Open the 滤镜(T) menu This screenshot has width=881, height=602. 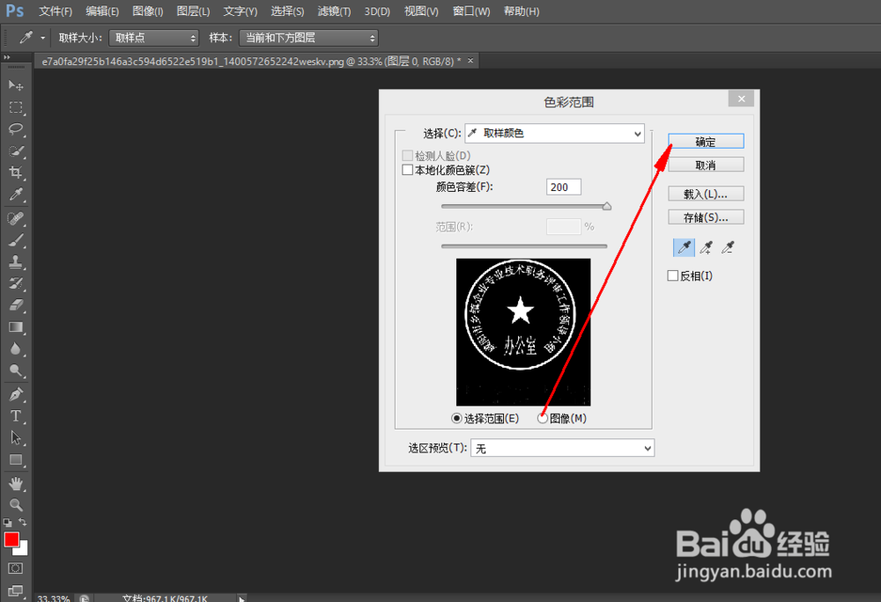[x=334, y=11]
